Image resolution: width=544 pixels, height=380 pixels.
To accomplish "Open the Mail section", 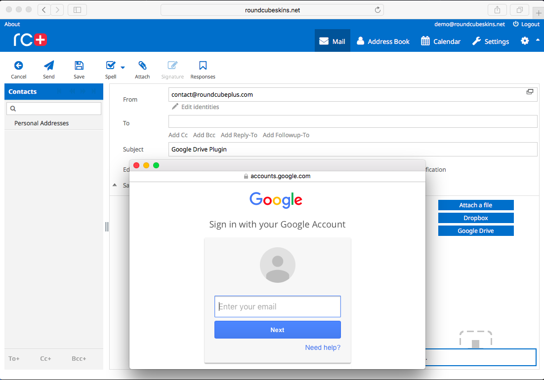I will [333, 41].
